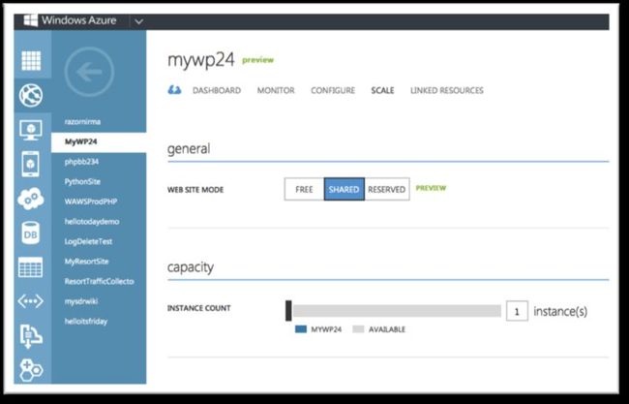Open the SQL Databases DB icon
The width and height of the screenshot is (629, 404).
point(31,233)
